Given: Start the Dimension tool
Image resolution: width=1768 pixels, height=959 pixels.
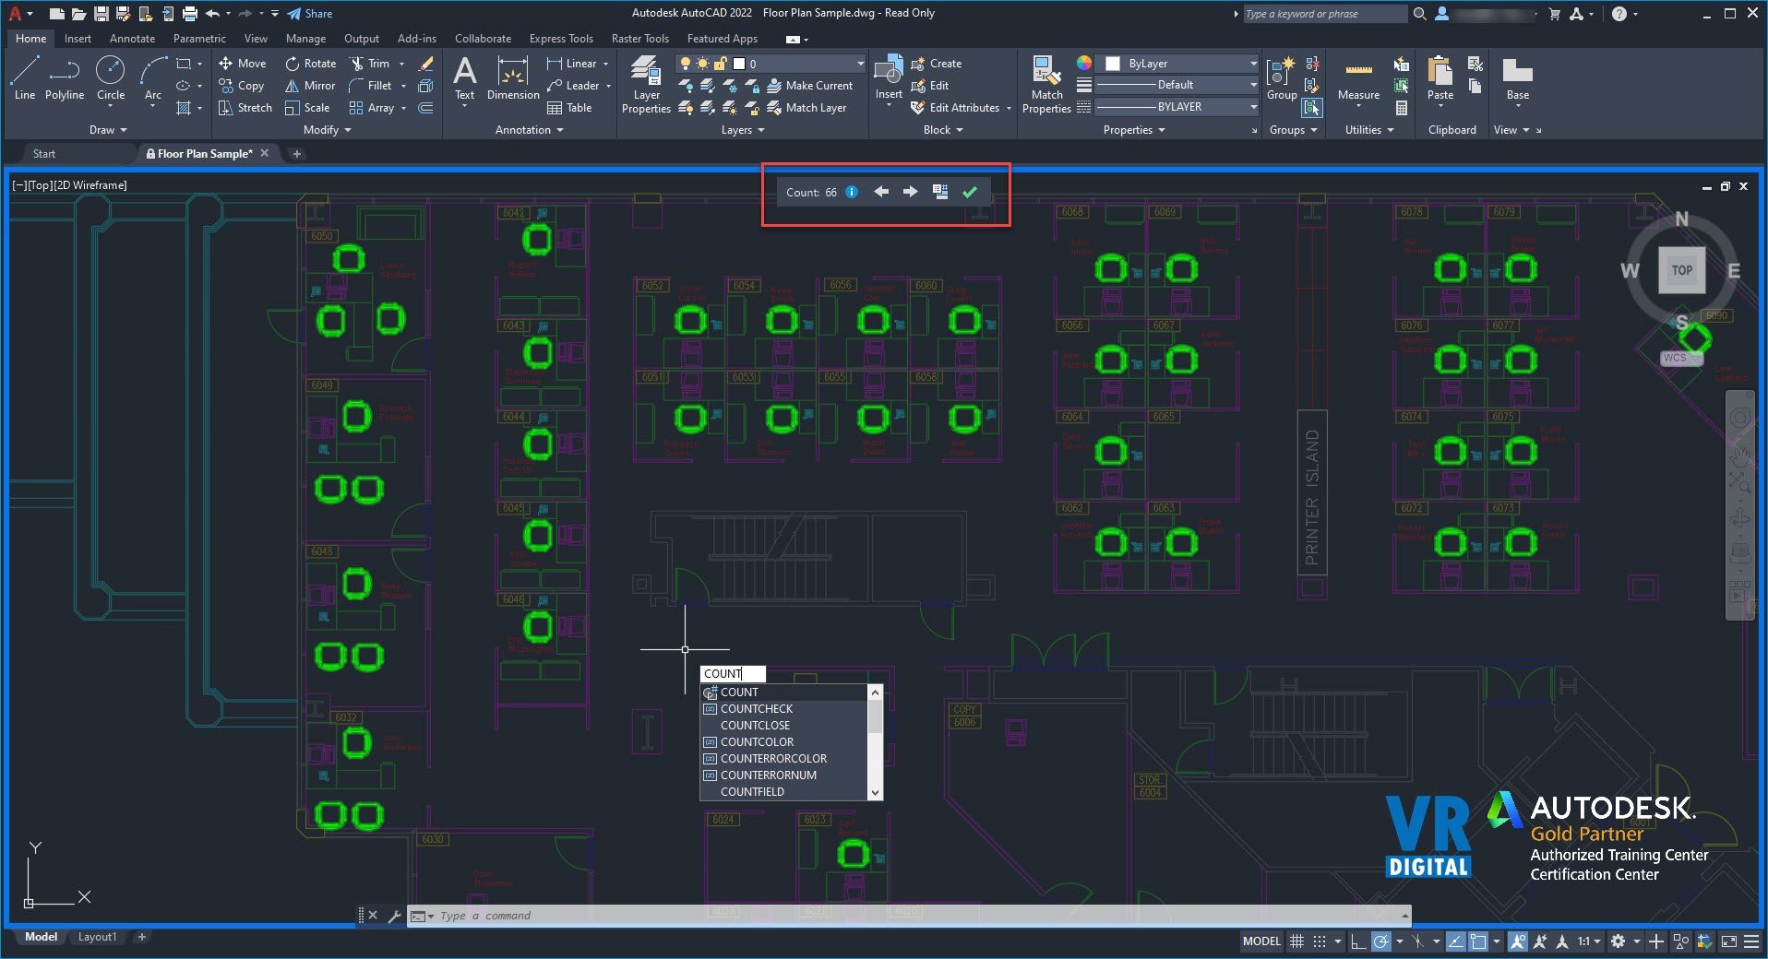Looking at the screenshot, I should click(513, 78).
